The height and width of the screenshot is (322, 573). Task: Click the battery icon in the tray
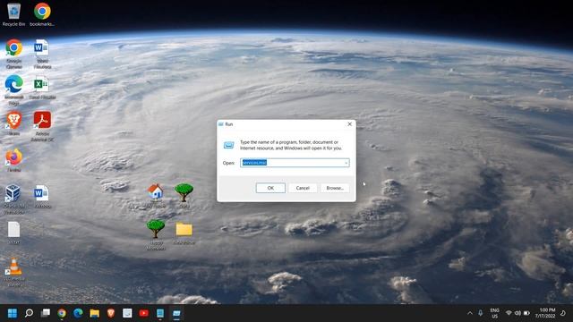(x=526, y=313)
